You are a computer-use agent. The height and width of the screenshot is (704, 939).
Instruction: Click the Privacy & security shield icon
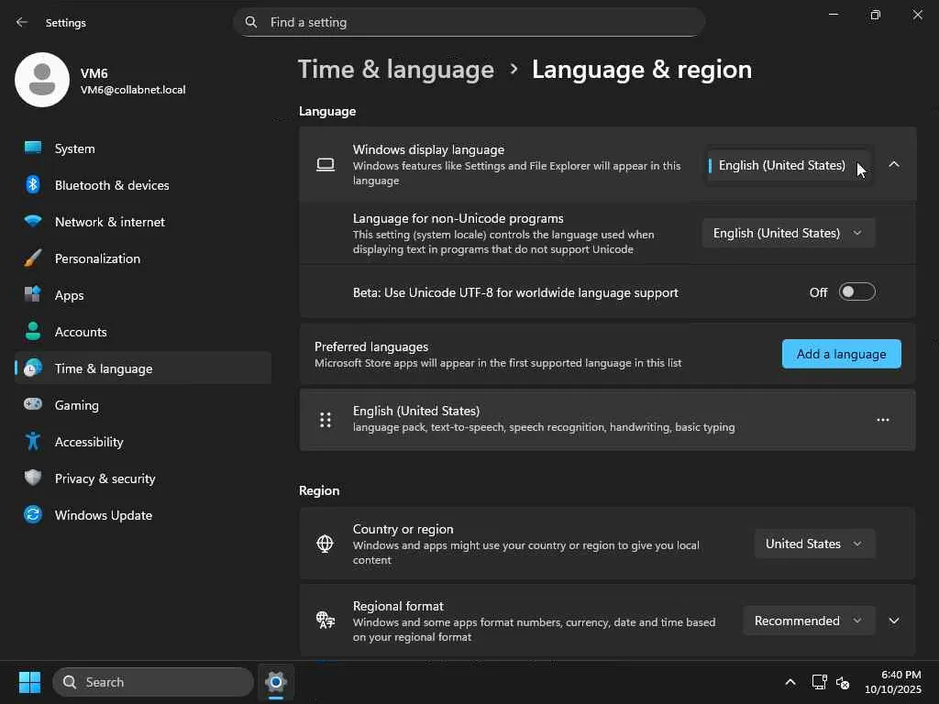[33, 478]
